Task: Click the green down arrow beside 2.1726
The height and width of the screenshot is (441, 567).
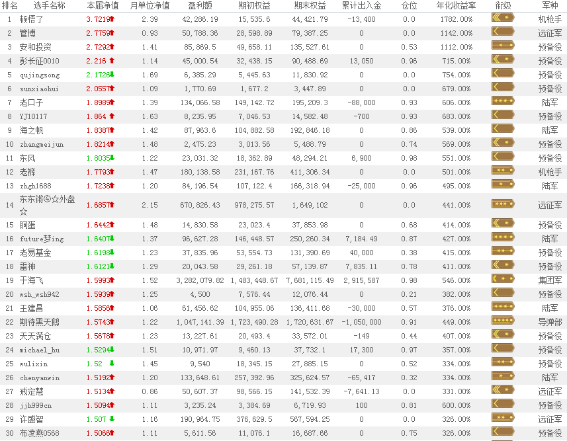Action: pos(112,75)
